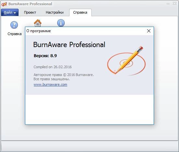Click the pencil and disc logo image
This screenshot has height=152, width=179.
click(126, 61)
